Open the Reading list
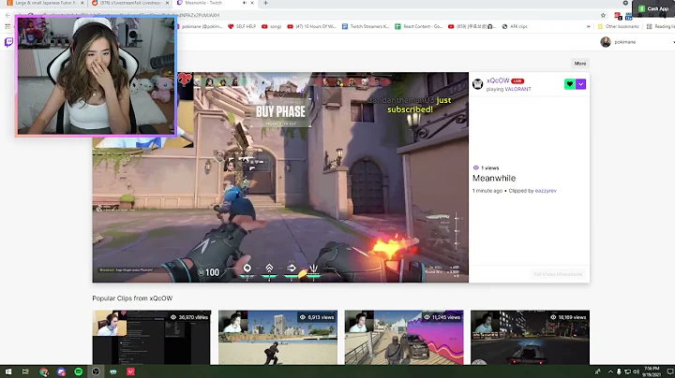The height and width of the screenshot is (378, 675). pyautogui.click(x=661, y=26)
